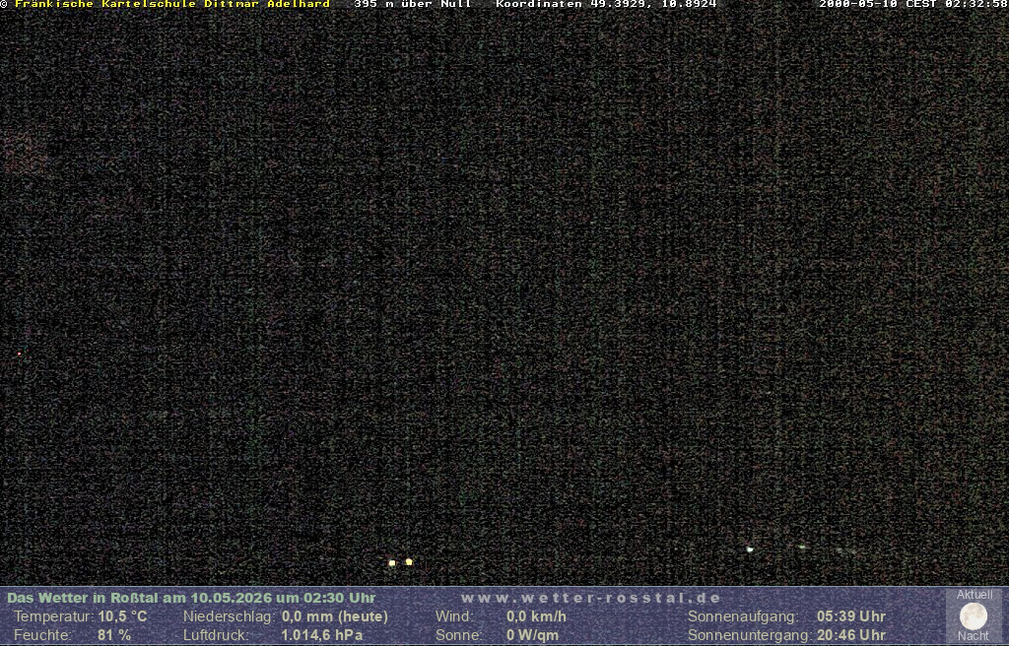The height and width of the screenshot is (646, 1009).
Task: Click the red light dot at left edge
Action: 20,354
